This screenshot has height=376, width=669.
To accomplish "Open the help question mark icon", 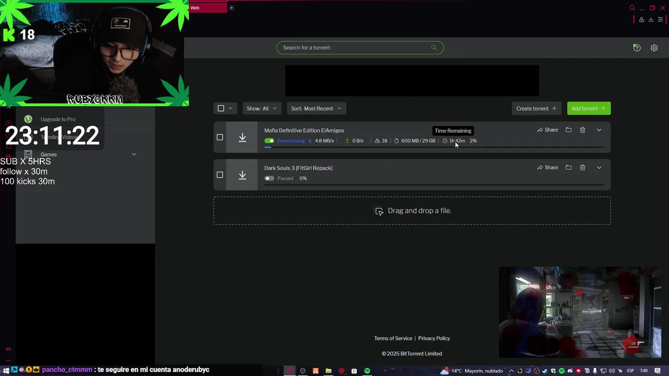I will [637, 48].
